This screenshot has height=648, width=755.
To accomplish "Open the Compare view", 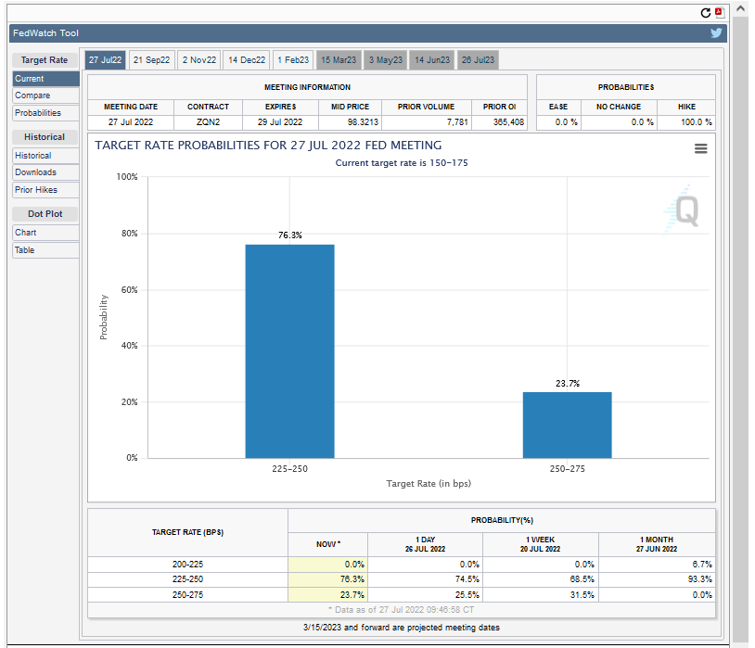I will 45,95.
